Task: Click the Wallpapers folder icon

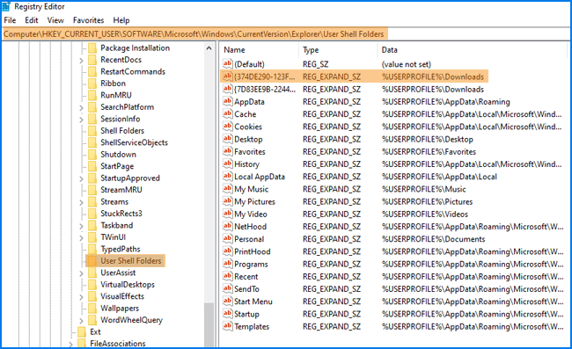Action: point(92,309)
